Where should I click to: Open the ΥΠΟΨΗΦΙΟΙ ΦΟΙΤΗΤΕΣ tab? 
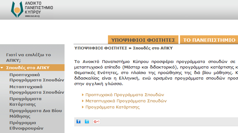coord(143,40)
